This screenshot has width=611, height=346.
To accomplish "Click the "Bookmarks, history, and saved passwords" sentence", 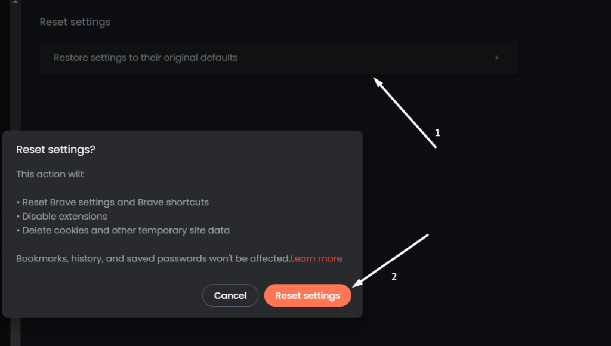I will point(153,259).
